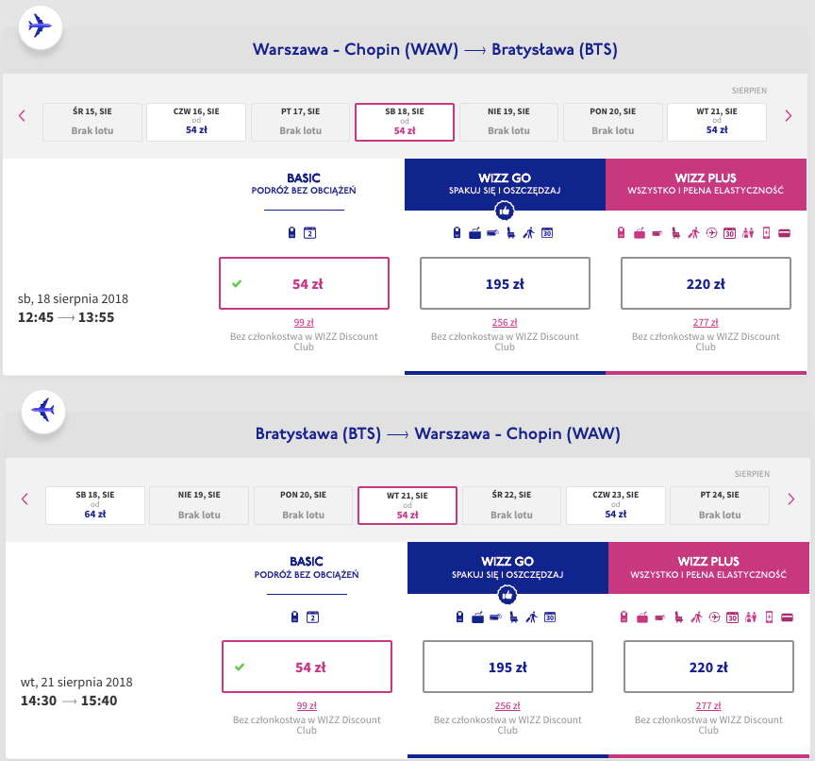815x761 pixels.
Task: Select return date NIE 19, SIE
Action: pos(199,505)
